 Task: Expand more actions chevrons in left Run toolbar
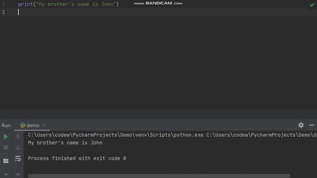[x=6, y=174]
